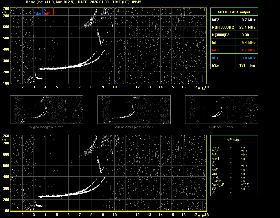The width and height of the screenshot is (280, 218).
Task: Select the foF2 8.7 MHz value cell
Action: tap(248, 20)
